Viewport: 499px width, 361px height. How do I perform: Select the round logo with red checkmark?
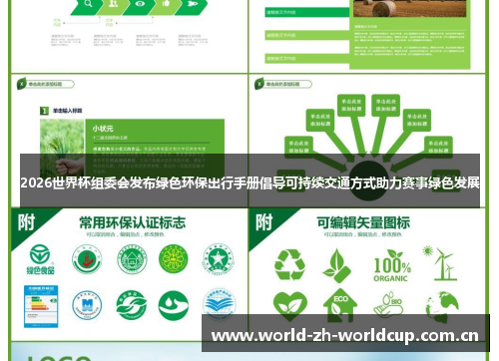coord(87,259)
